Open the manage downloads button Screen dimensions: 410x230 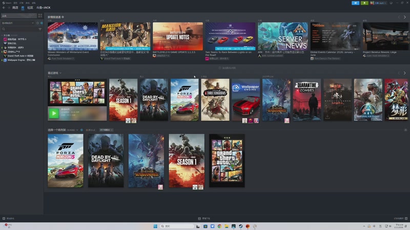204,219
